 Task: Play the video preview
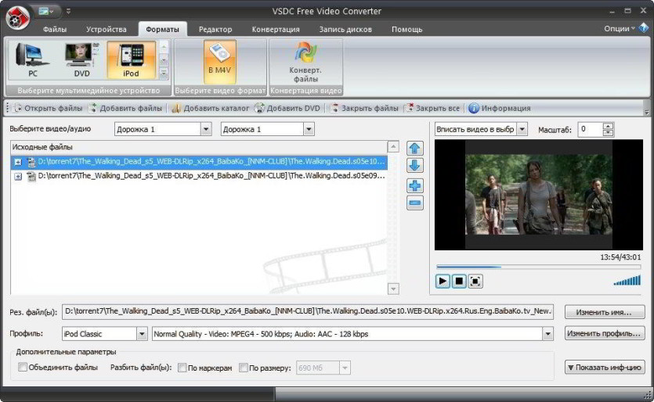click(x=443, y=282)
